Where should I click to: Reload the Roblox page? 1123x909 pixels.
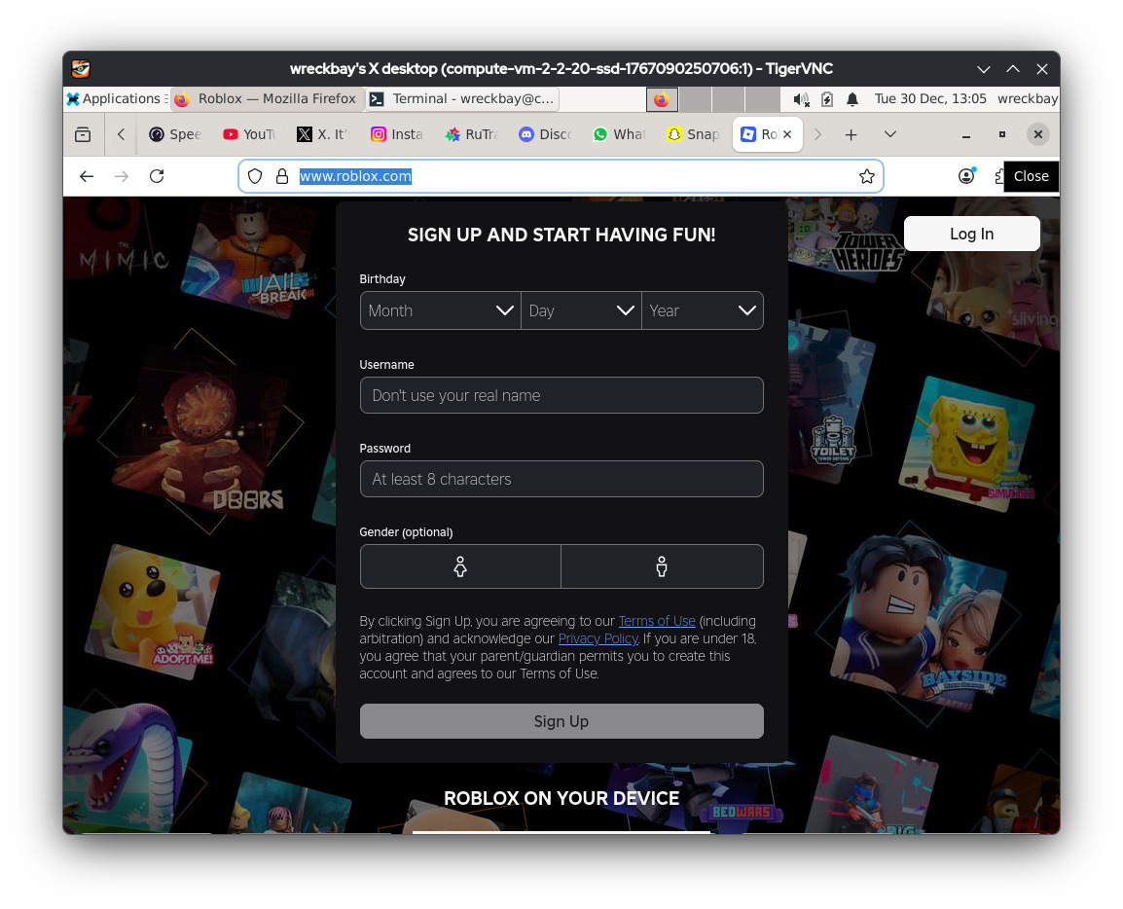pos(157,176)
